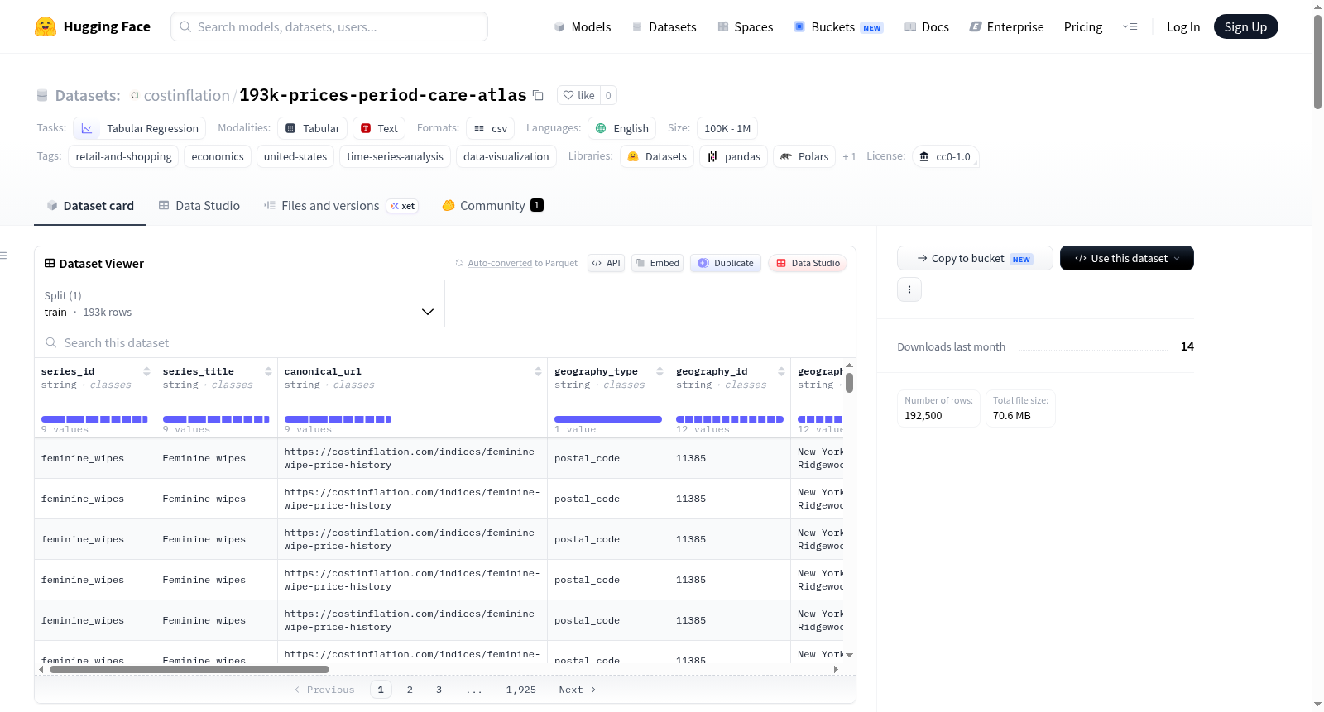Image resolution: width=1324 pixels, height=712 pixels.
Task: Click the Text modality tag
Action: click(x=379, y=128)
